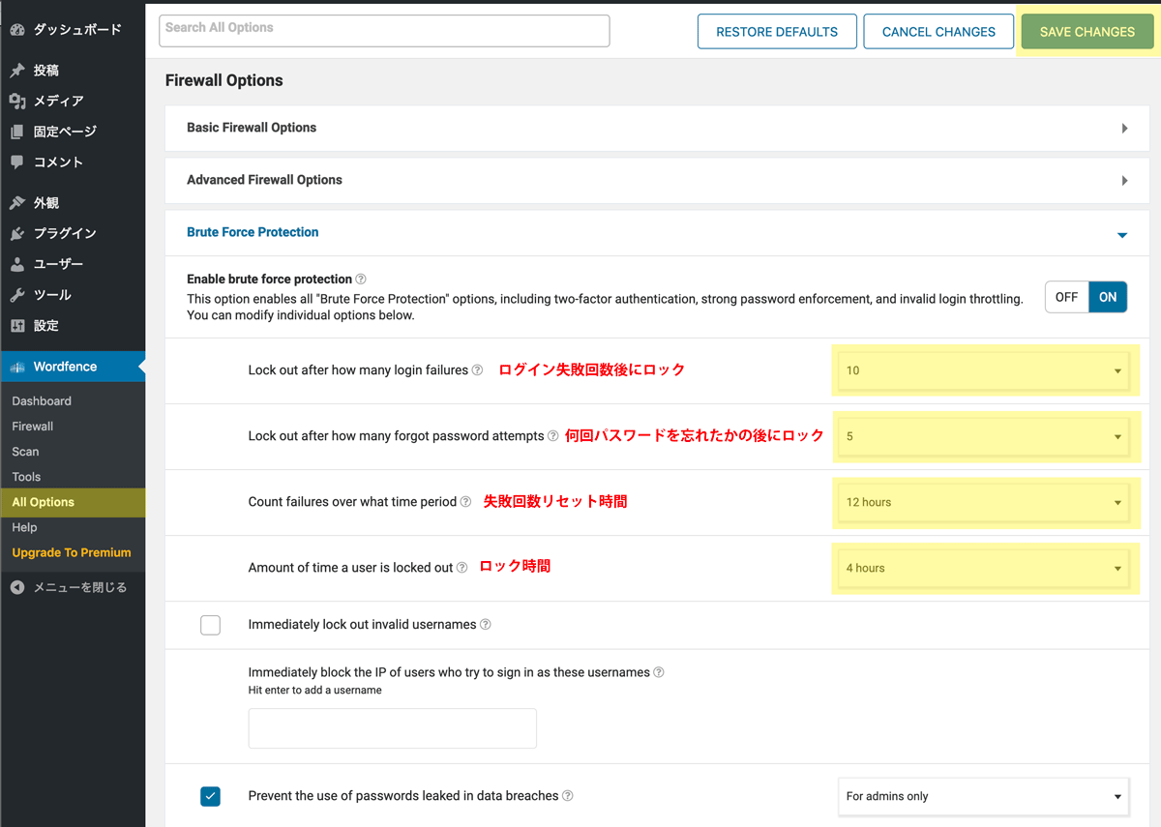Click the plugin icon for プラグイン
Image resolution: width=1161 pixels, height=827 pixels.
(x=17, y=233)
